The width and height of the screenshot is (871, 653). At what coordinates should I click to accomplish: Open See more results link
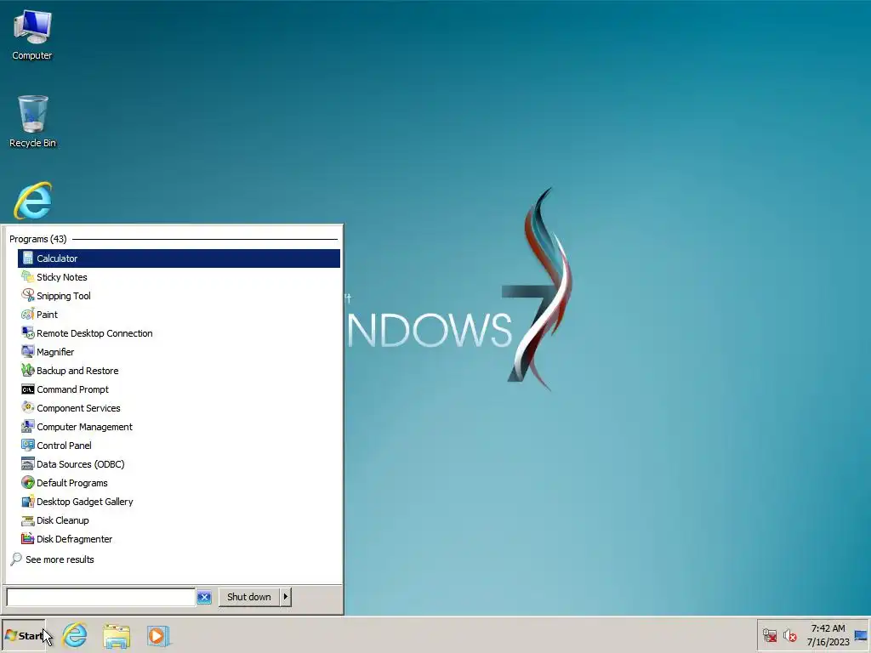coord(60,559)
